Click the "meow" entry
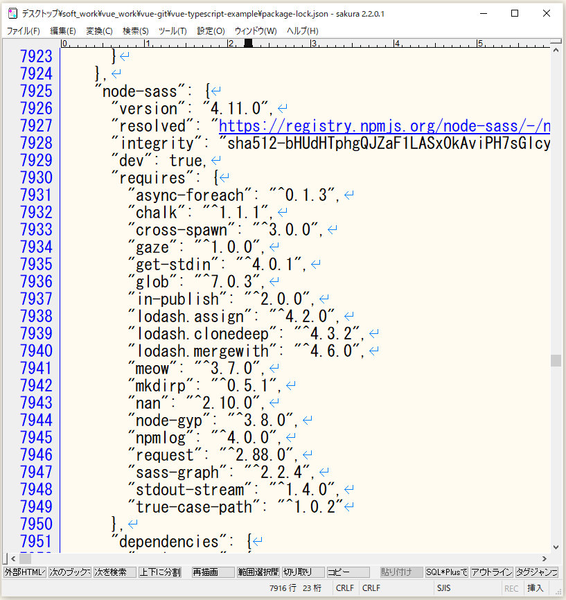This screenshot has height=600, width=566. pyautogui.click(x=196, y=369)
